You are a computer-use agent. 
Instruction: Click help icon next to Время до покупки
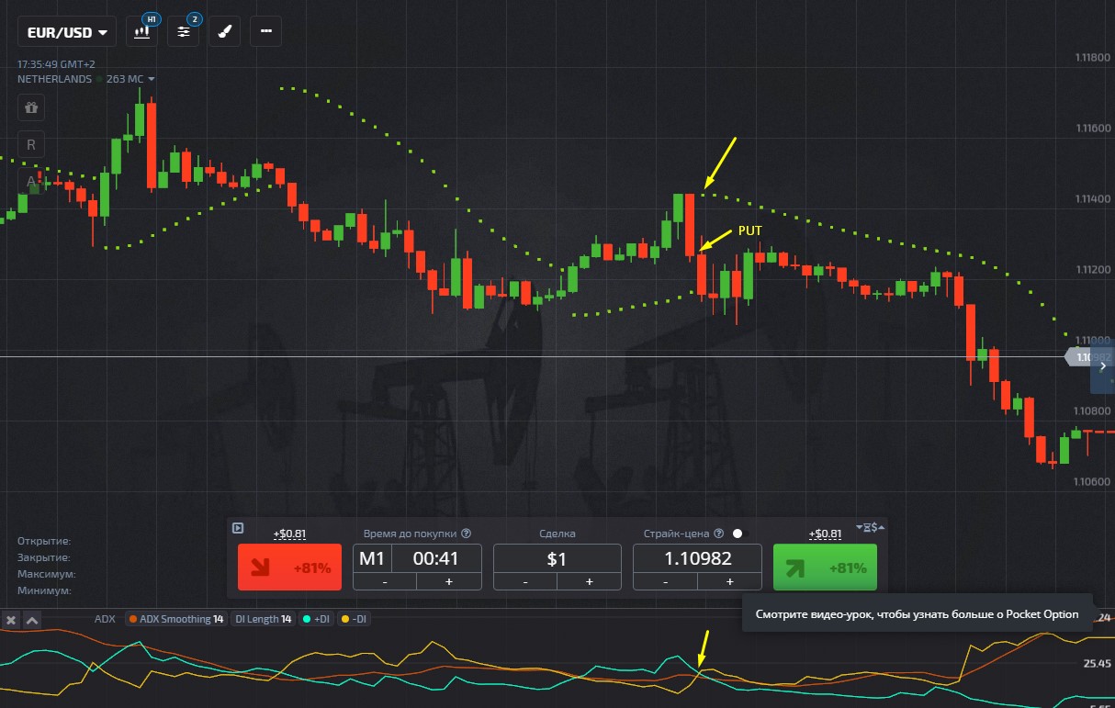pyautogui.click(x=466, y=533)
